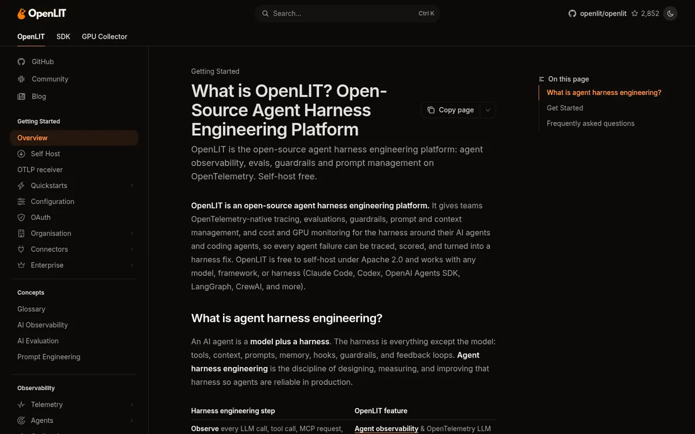Click the Copy page button

[x=451, y=110]
